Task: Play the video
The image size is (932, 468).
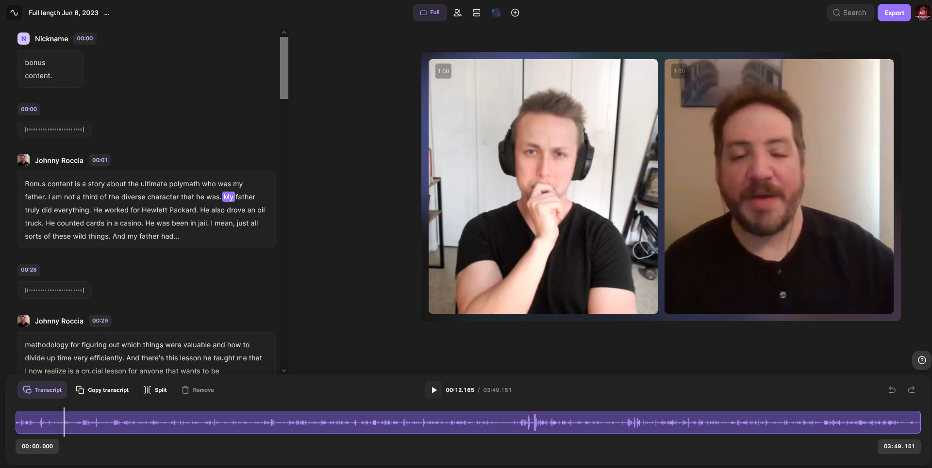Action: 433,390
